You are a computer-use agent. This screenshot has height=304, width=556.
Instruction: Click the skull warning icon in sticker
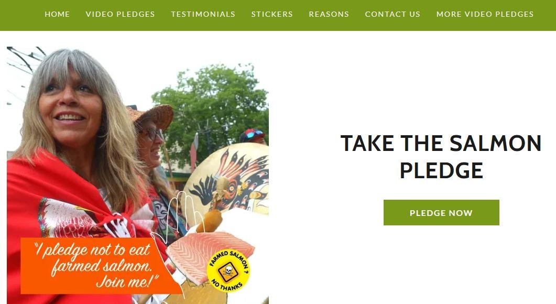(228, 270)
